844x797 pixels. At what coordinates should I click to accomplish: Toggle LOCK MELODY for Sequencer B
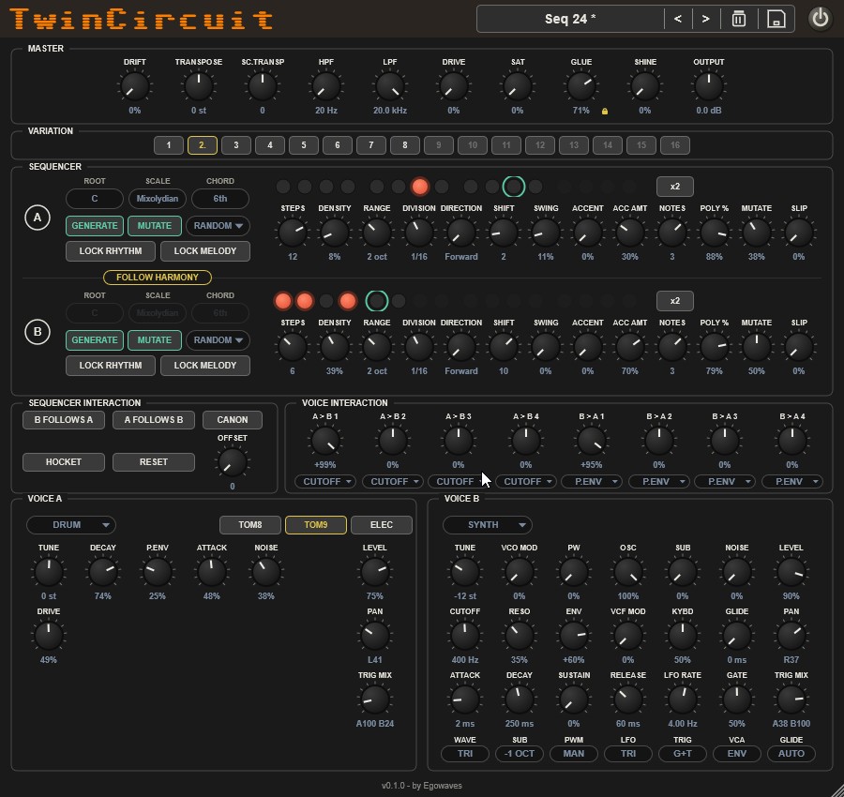tap(205, 366)
